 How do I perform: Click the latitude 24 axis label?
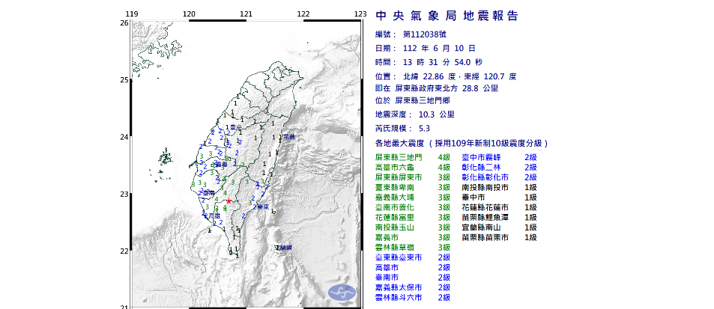click(124, 137)
